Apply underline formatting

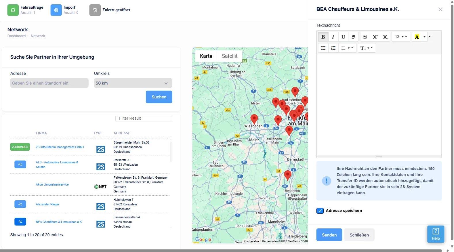click(x=343, y=37)
